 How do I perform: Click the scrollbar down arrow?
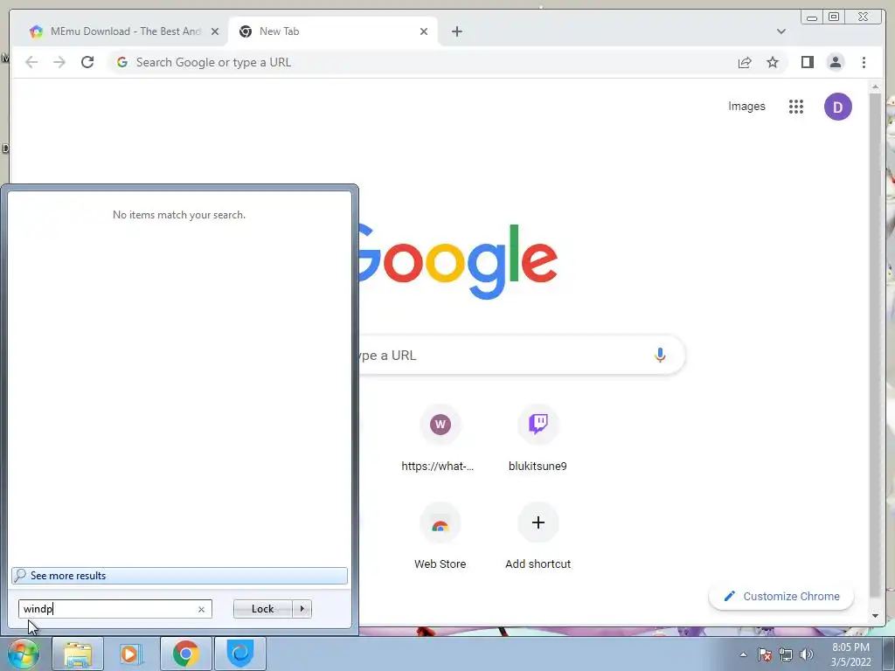point(875,616)
